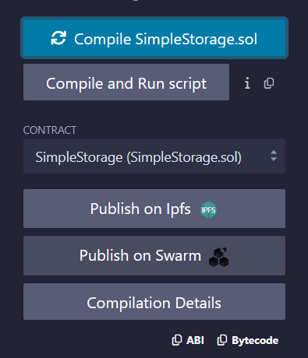Click the up-down arrows of contract selector

pos(274,156)
